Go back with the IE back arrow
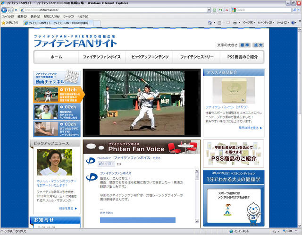 tap(4, 10)
